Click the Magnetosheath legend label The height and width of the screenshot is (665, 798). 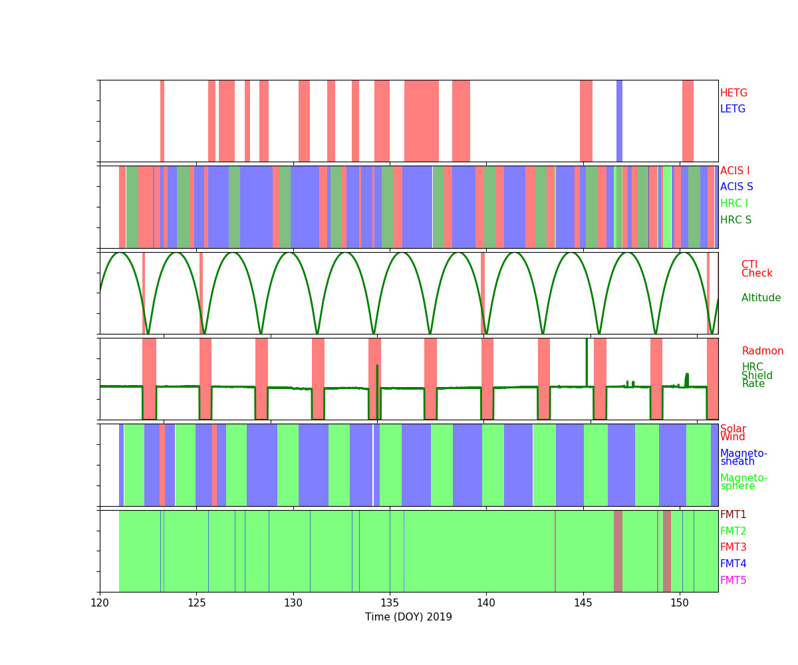coord(743,458)
